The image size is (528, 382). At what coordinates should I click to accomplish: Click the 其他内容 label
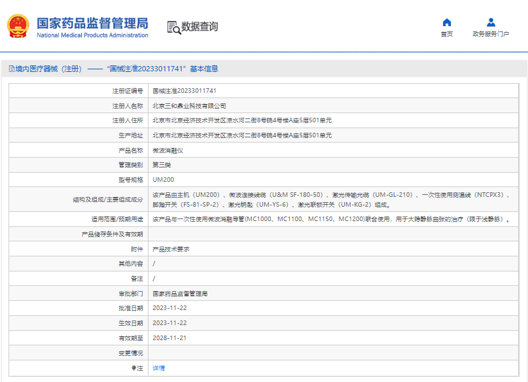(131, 264)
